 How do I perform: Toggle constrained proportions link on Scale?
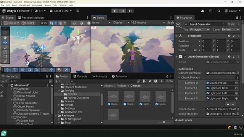[x=195, y=50]
